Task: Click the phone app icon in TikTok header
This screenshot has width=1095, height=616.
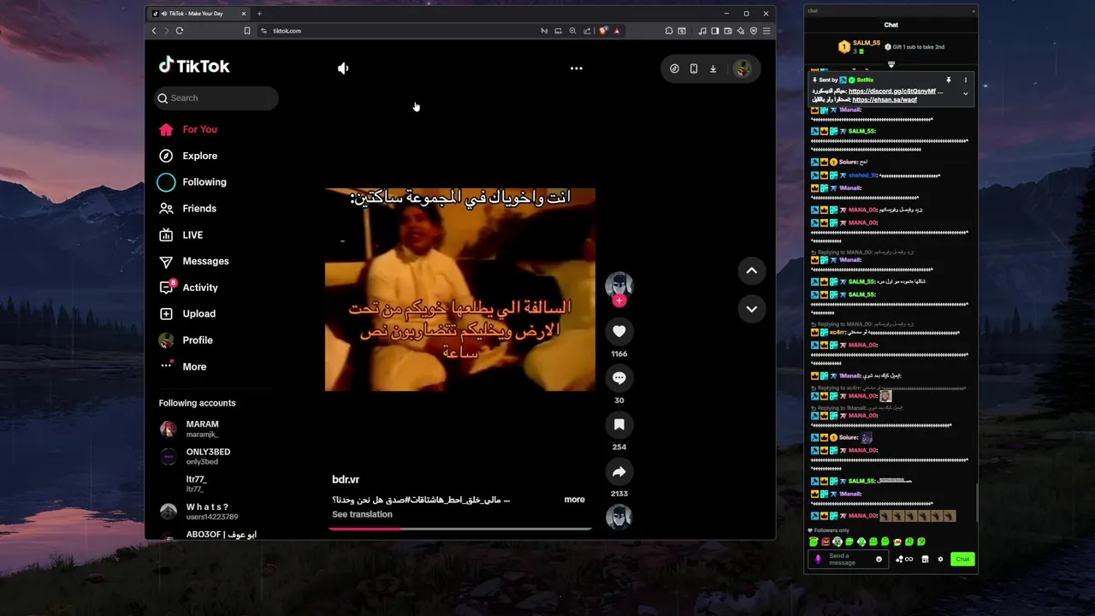Action: (x=694, y=68)
